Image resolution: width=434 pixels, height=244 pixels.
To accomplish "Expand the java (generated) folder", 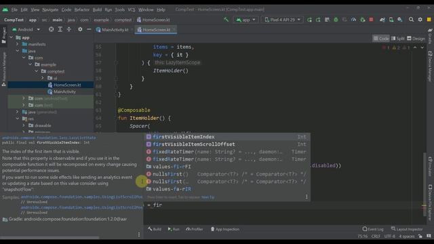I will click(18, 112).
